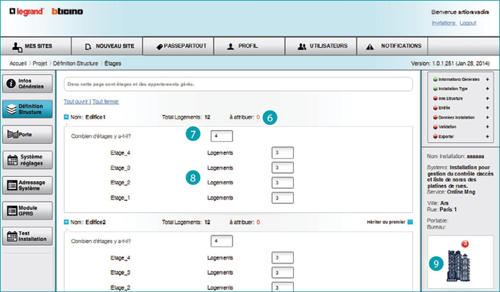Collapse the Edifice1 section

point(66,117)
